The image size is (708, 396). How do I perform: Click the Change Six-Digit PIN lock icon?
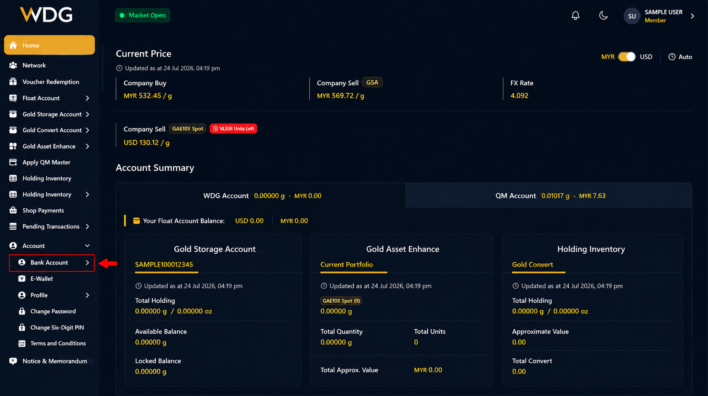[22, 327]
